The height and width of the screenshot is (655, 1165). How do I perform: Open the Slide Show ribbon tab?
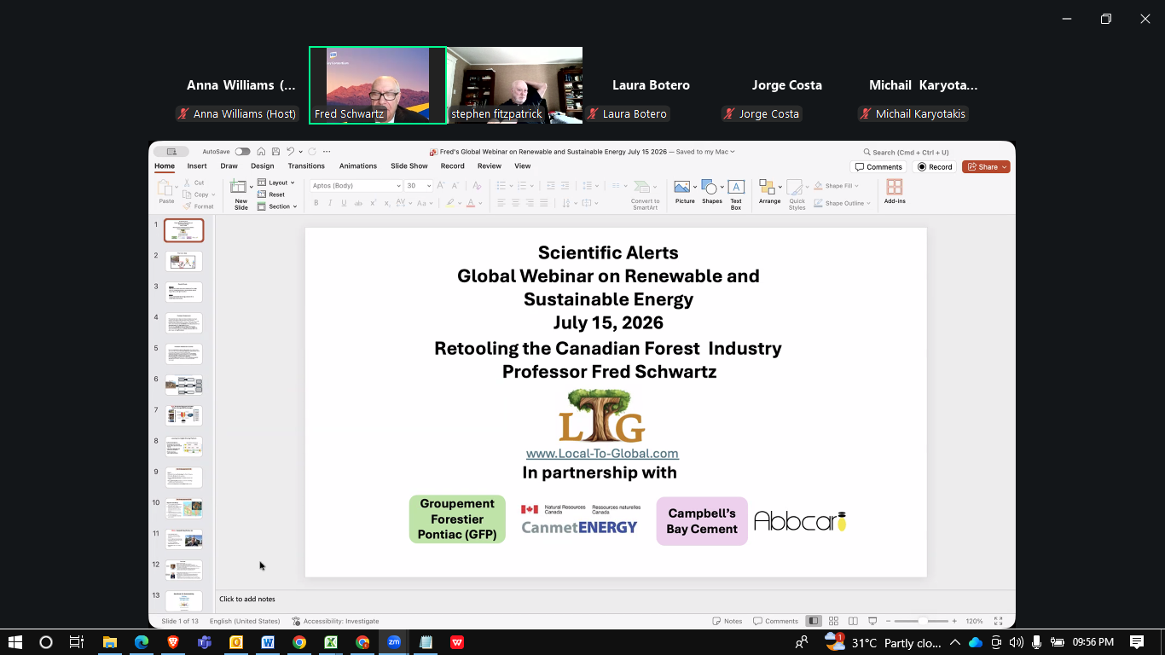coord(409,166)
